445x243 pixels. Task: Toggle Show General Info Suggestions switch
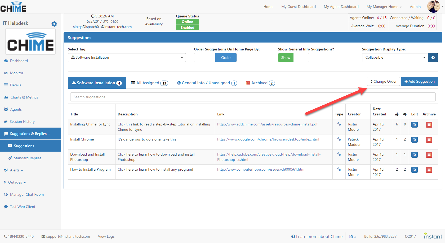tap(293, 58)
